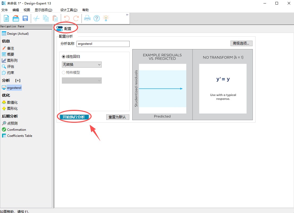Open 数值化 numerical optimization

[12, 102]
